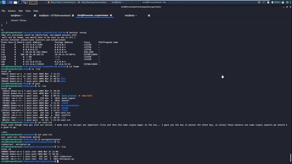Switch to the kali@kali taskbar window
The width and height of the screenshot is (292, 164).
pyautogui.click(x=116, y=2)
